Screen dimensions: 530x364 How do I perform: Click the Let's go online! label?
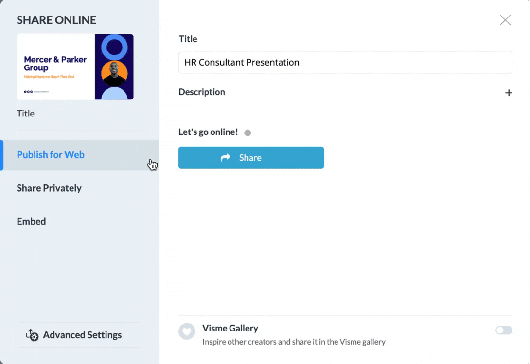208,132
